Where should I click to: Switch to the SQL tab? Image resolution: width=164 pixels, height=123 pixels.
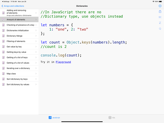(112, 118)
